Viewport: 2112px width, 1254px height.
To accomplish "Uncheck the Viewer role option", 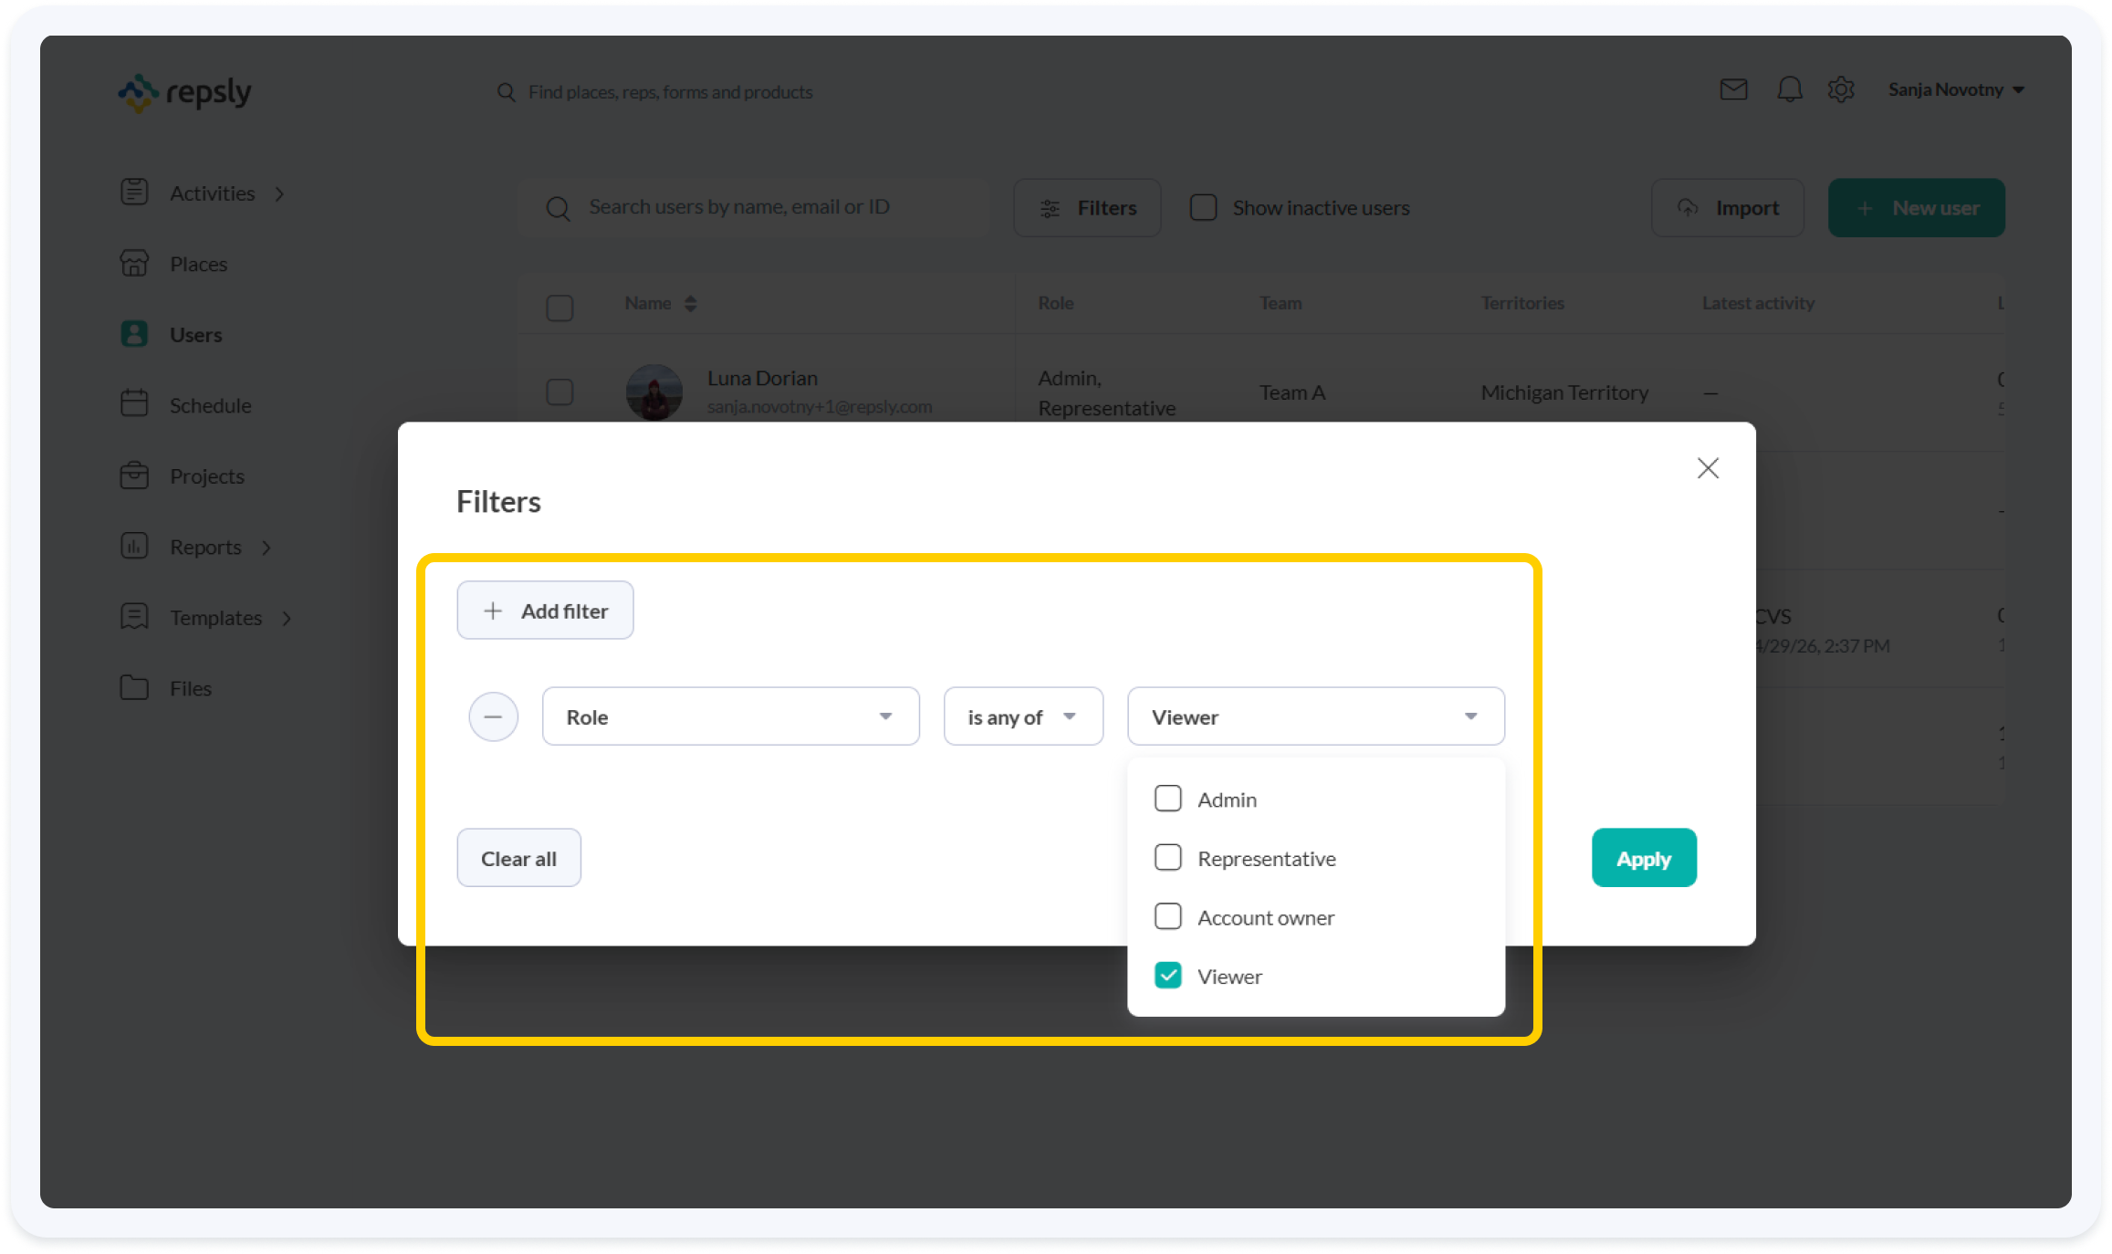I will tap(1167, 976).
